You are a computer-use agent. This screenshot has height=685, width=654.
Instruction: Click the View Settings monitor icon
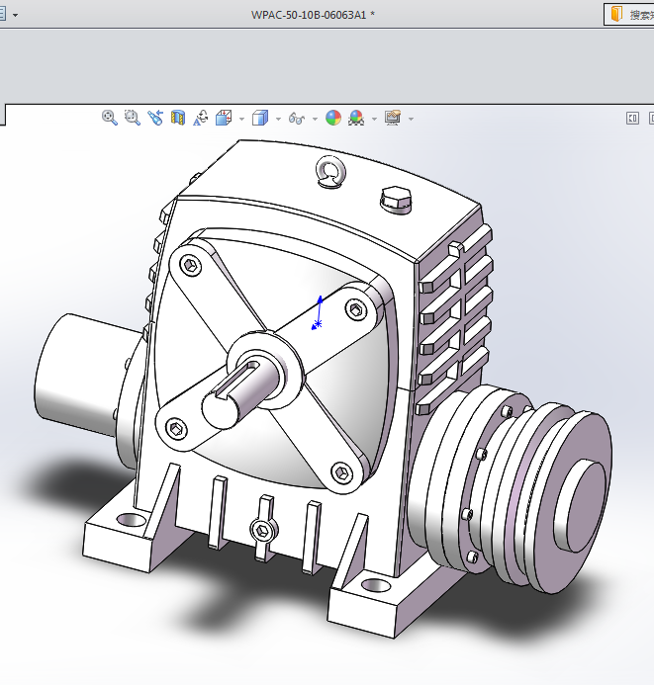(x=393, y=118)
